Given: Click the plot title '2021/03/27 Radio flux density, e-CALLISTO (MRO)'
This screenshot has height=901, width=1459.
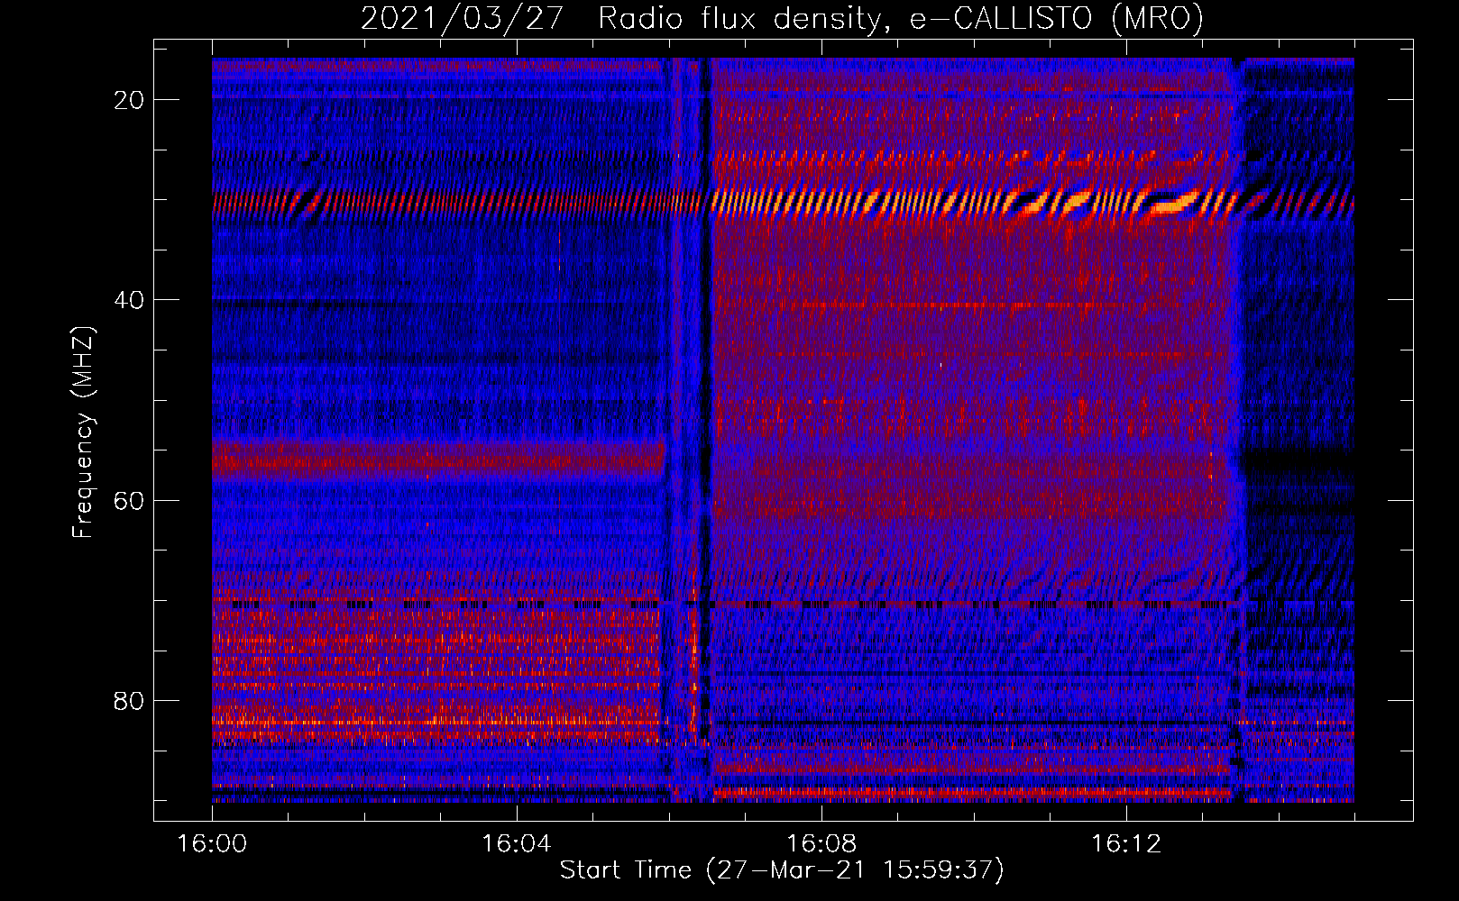Looking at the screenshot, I should (782, 18).
